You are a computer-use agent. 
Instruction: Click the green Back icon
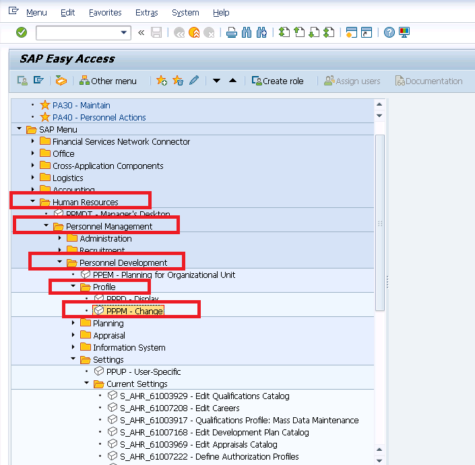click(179, 32)
